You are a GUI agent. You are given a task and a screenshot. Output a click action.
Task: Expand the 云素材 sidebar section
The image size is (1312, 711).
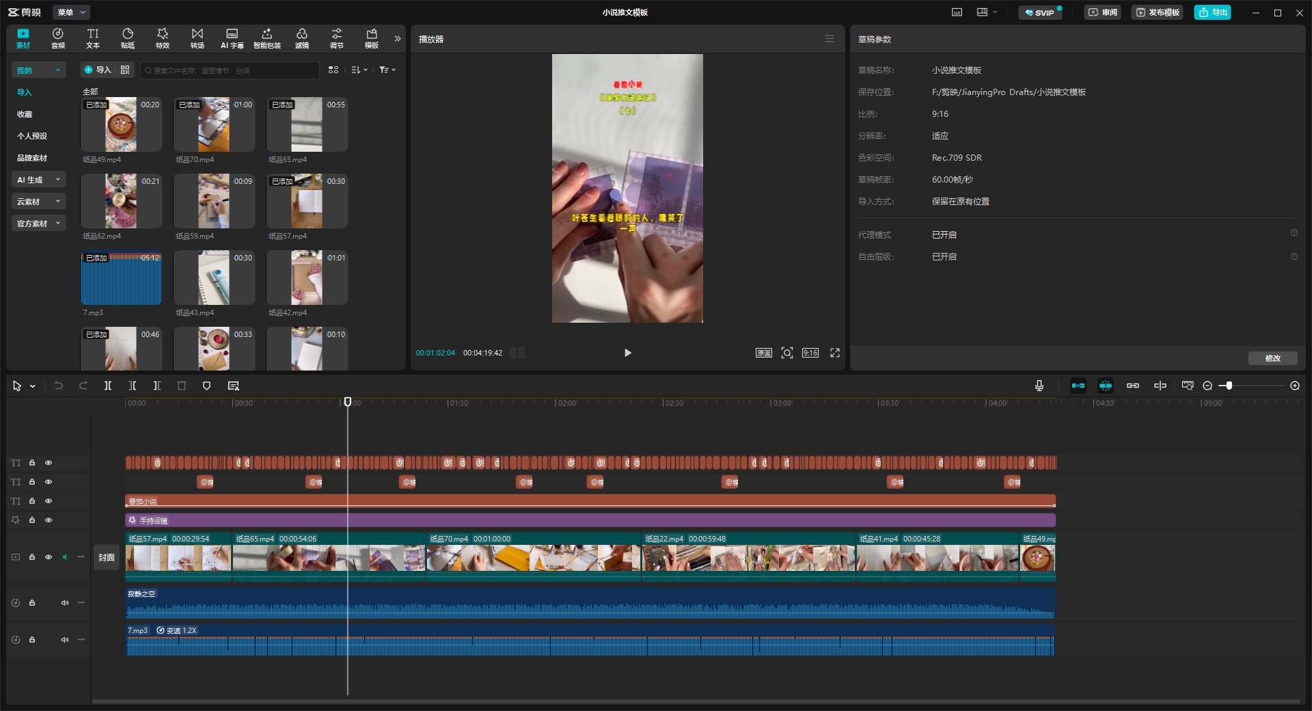point(39,202)
